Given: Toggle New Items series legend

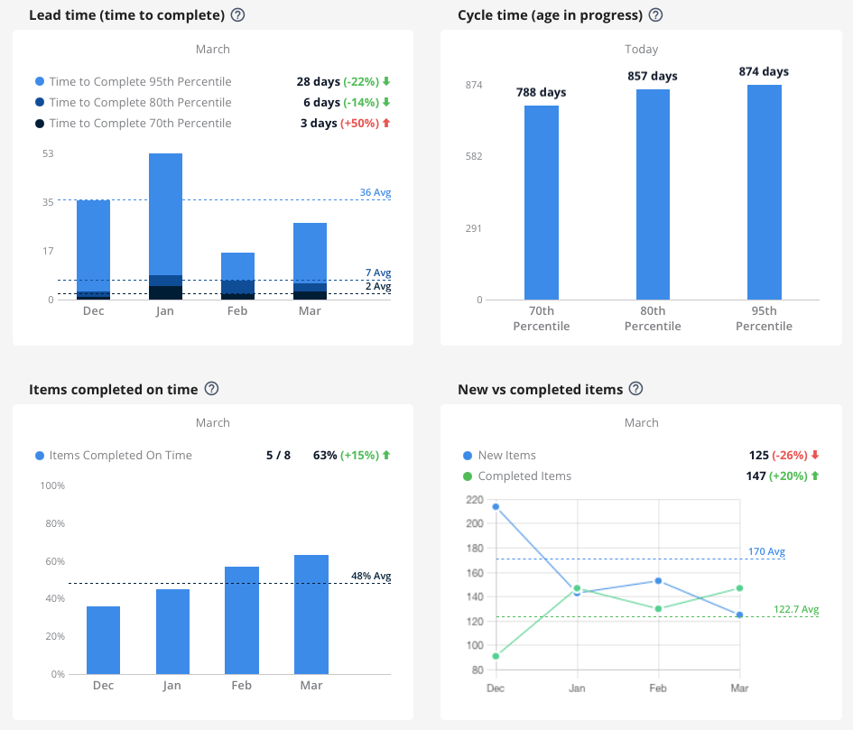Looking at the screenshot, I should click(x=468, y=456).
